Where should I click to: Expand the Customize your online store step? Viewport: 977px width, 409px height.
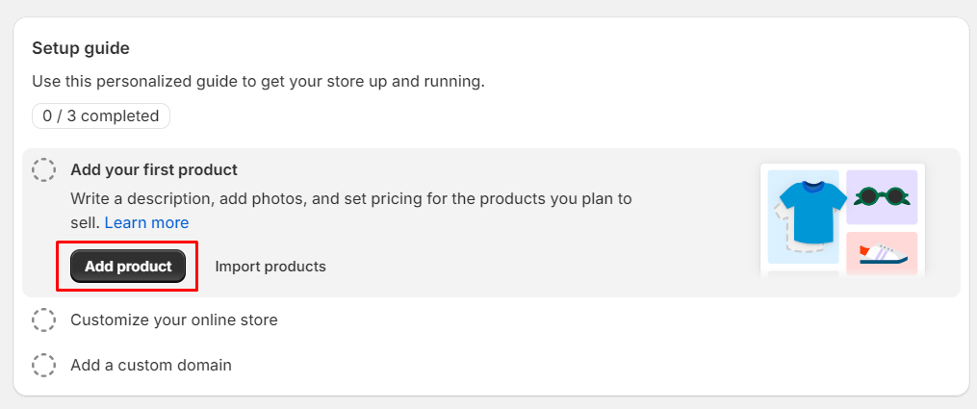pos(174,320)
